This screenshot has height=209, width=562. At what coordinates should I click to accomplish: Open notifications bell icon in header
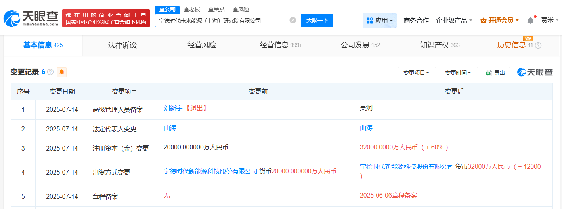(530, 20)
